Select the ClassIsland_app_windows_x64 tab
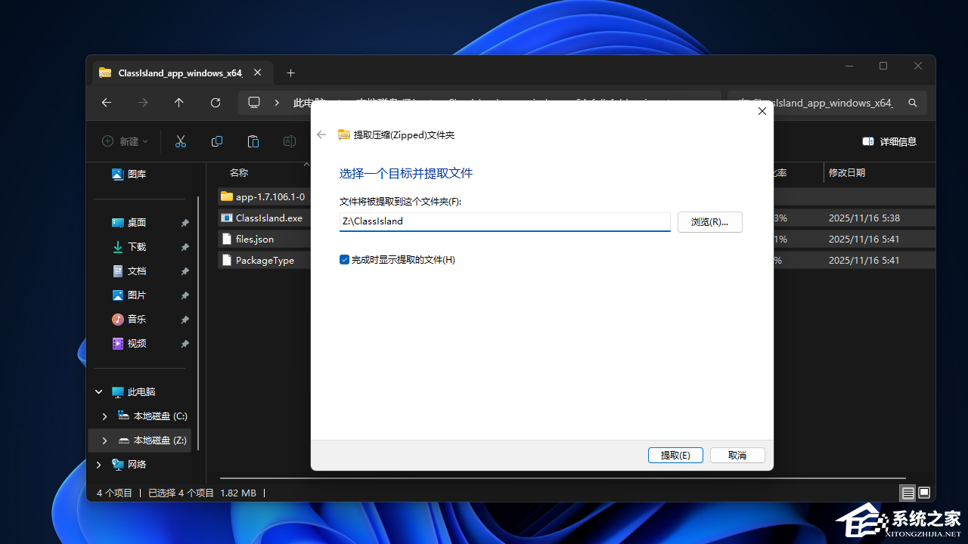 coord(181,73)
